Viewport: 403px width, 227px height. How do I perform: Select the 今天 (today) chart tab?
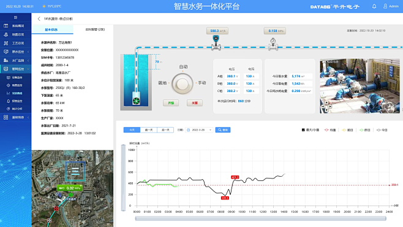[132, 130]
